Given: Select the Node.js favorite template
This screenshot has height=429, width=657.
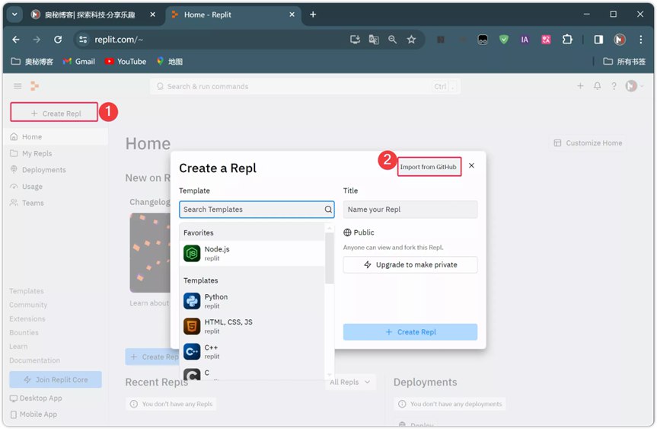Looking at the screenshot, I should pos(253,253).
